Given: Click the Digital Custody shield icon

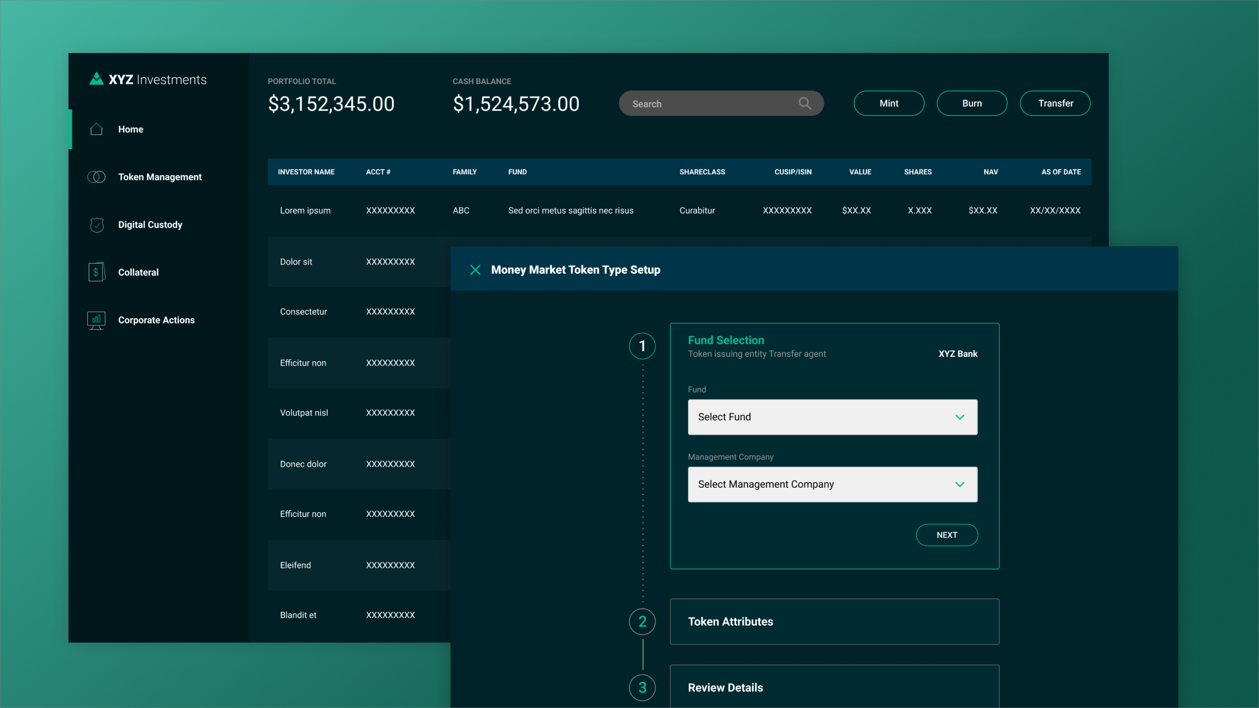Looking at the screenshot, I should [97, 225].
